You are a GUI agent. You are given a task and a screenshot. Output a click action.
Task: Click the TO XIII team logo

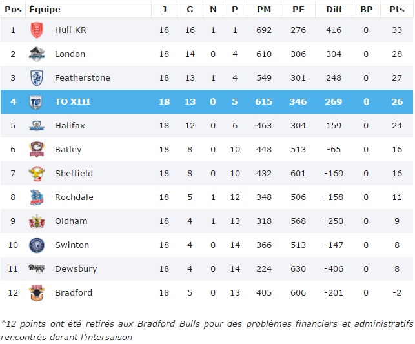click(x=37, y=102)
